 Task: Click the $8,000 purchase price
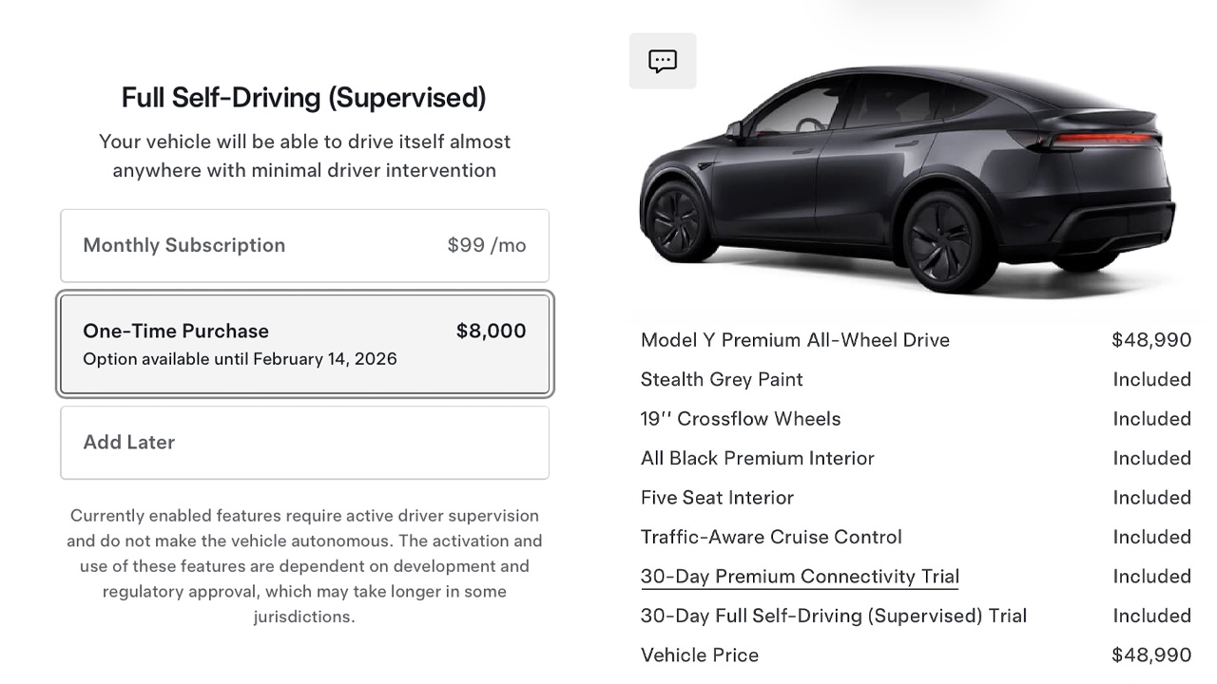point(491,332)
